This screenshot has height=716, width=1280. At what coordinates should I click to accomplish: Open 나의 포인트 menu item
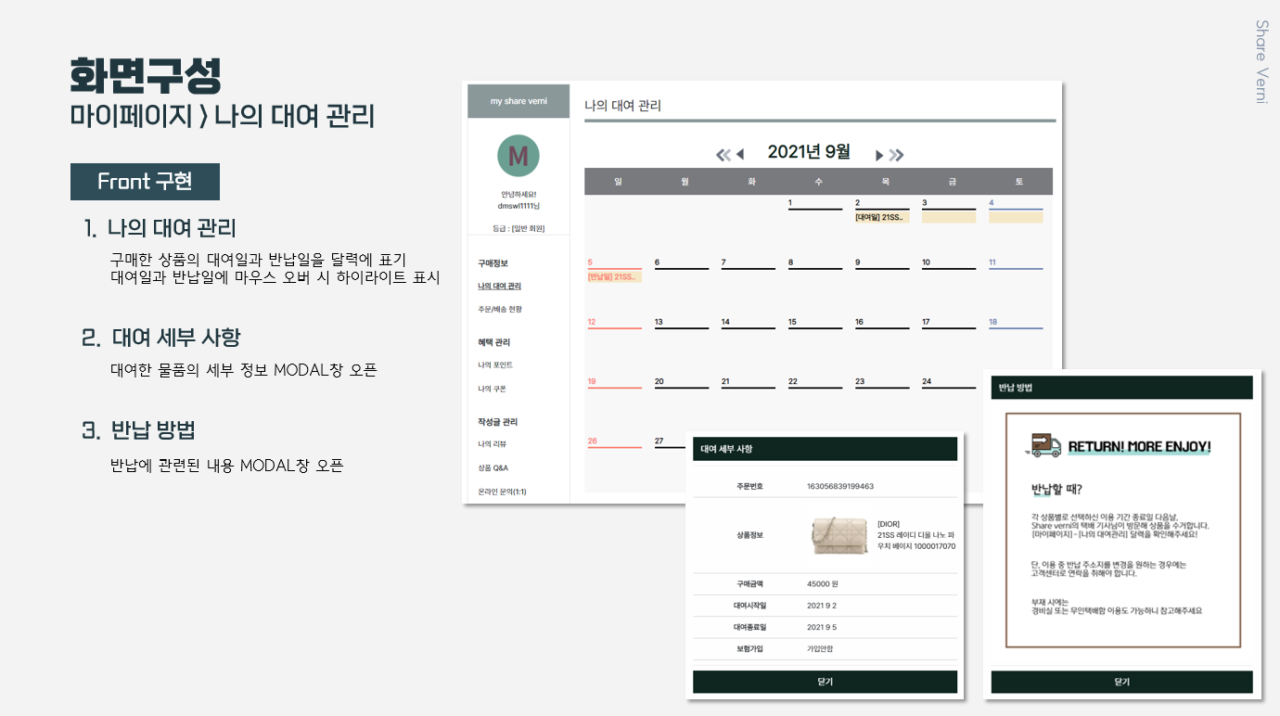point(495,365)
